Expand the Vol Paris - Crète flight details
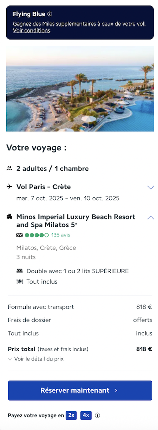Viewport: 158px width, 430px height. (151, 187)
